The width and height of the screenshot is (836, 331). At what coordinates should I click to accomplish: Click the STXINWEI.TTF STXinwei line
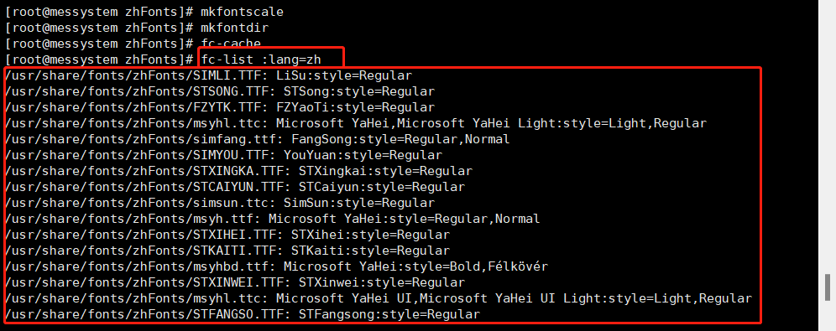click(x=234, y=282)
